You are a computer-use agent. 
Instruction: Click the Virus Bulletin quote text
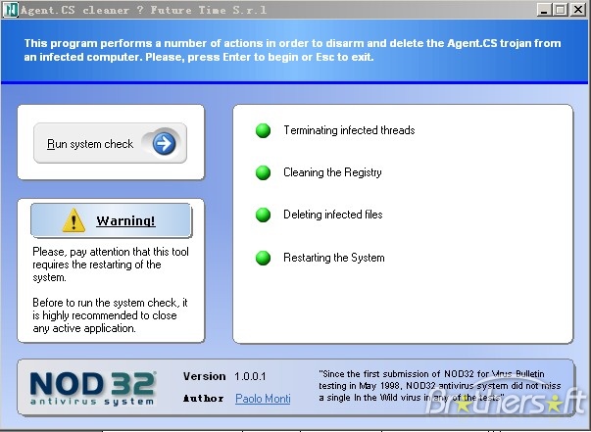[439, 386]
